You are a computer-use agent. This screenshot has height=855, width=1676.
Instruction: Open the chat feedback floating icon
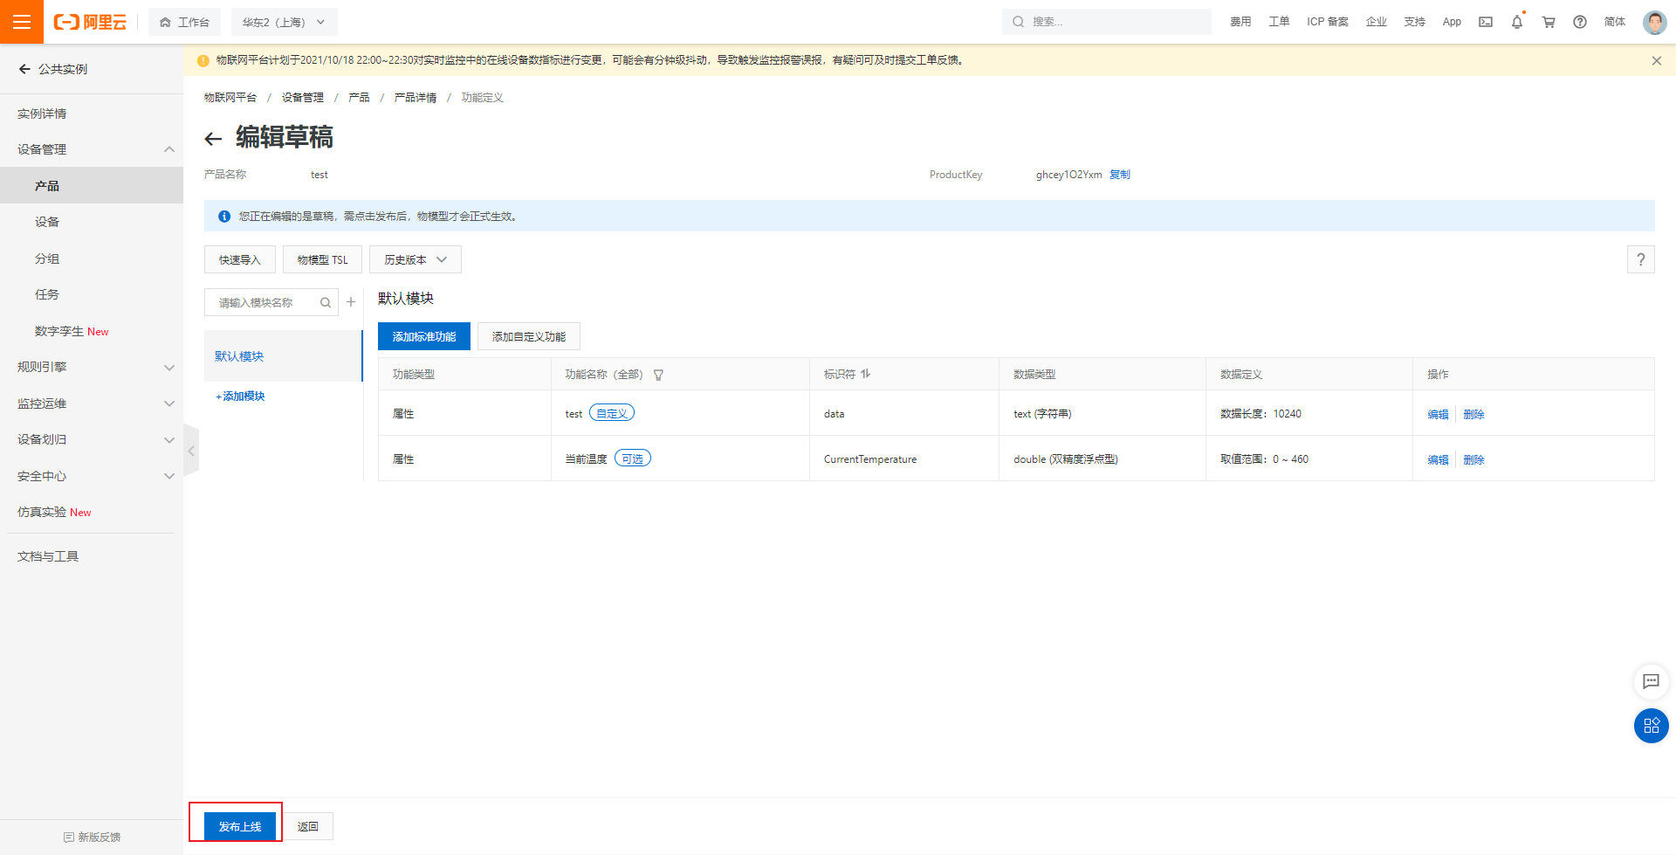(1651, 681)
